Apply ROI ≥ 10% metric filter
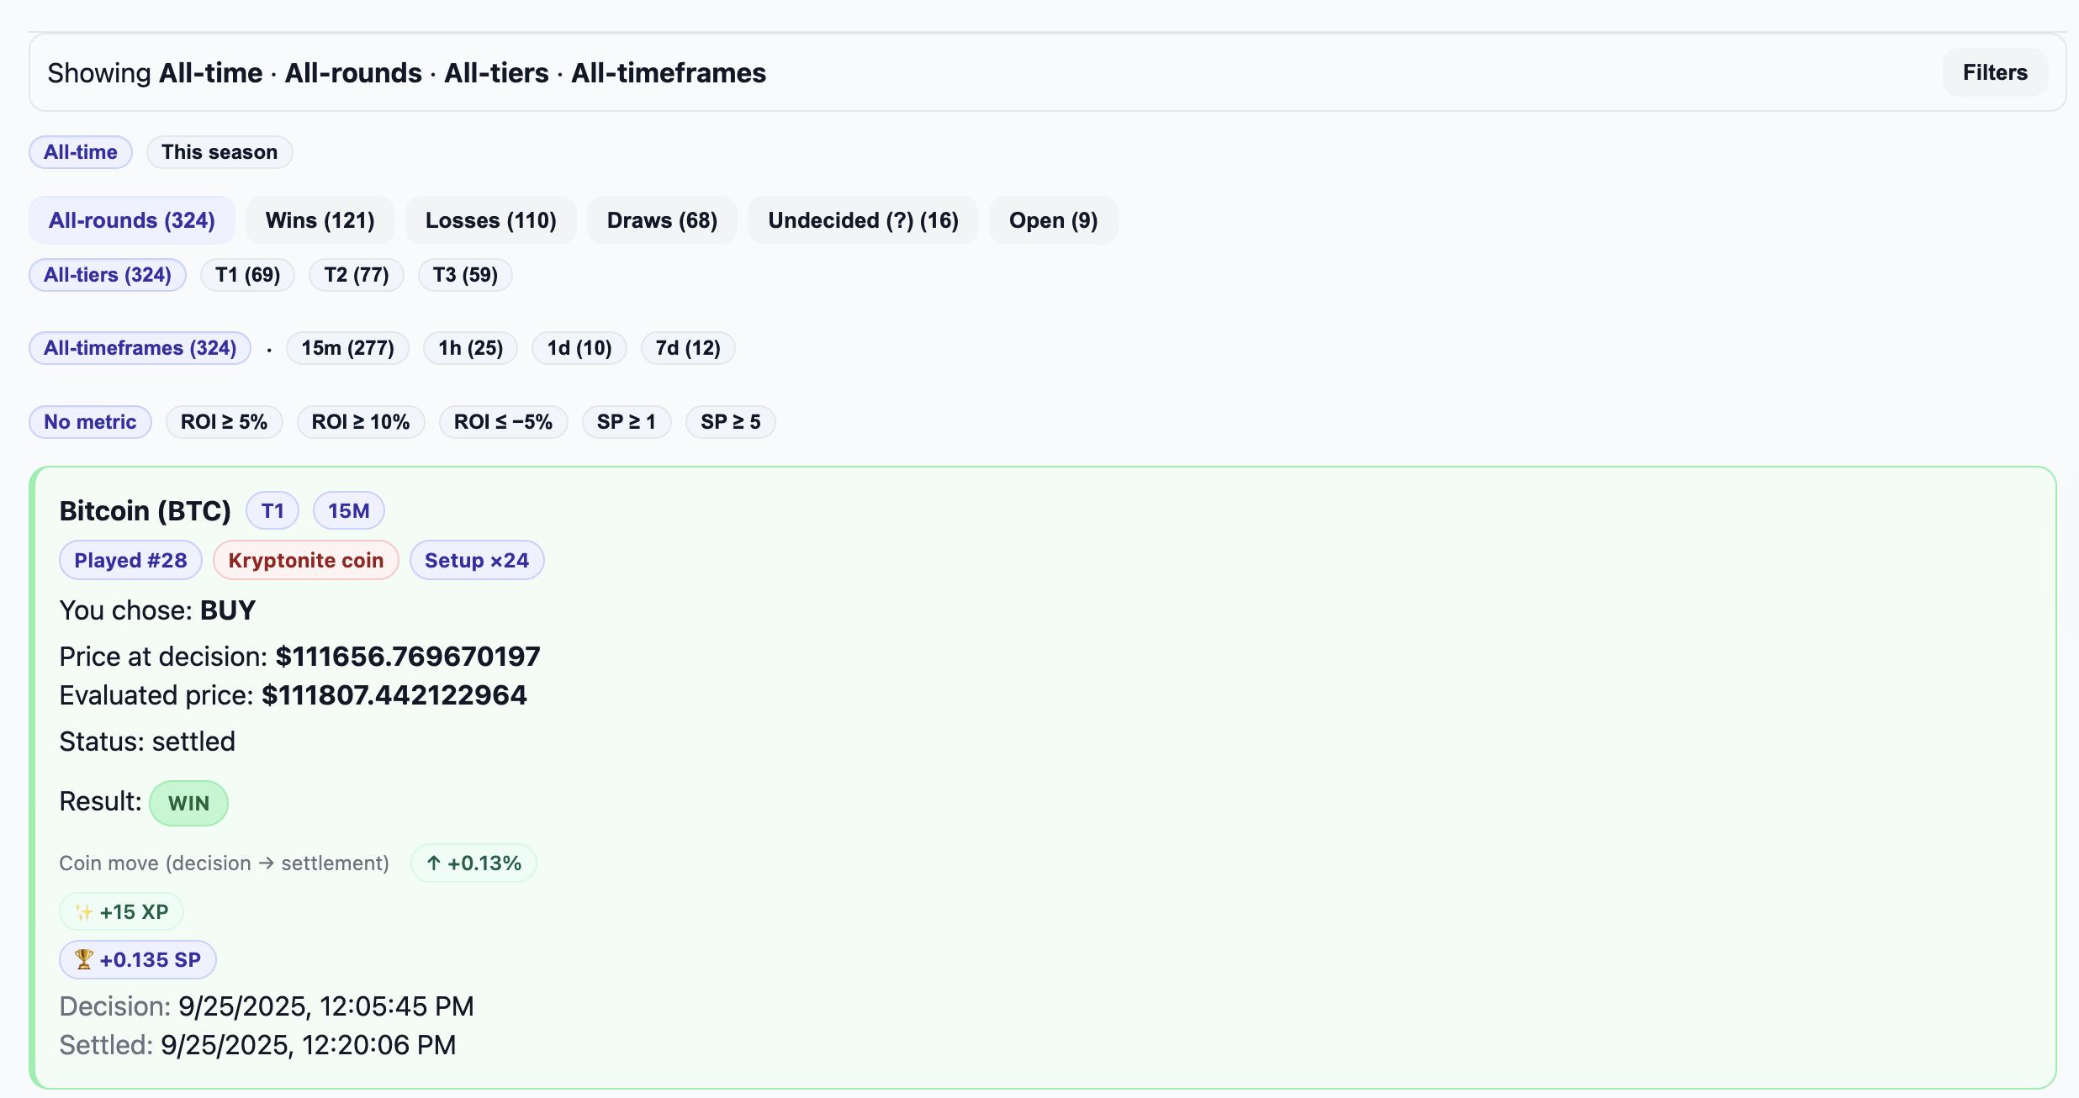The width and height of the screenshot is (2079, 1098). click(360, 422)
